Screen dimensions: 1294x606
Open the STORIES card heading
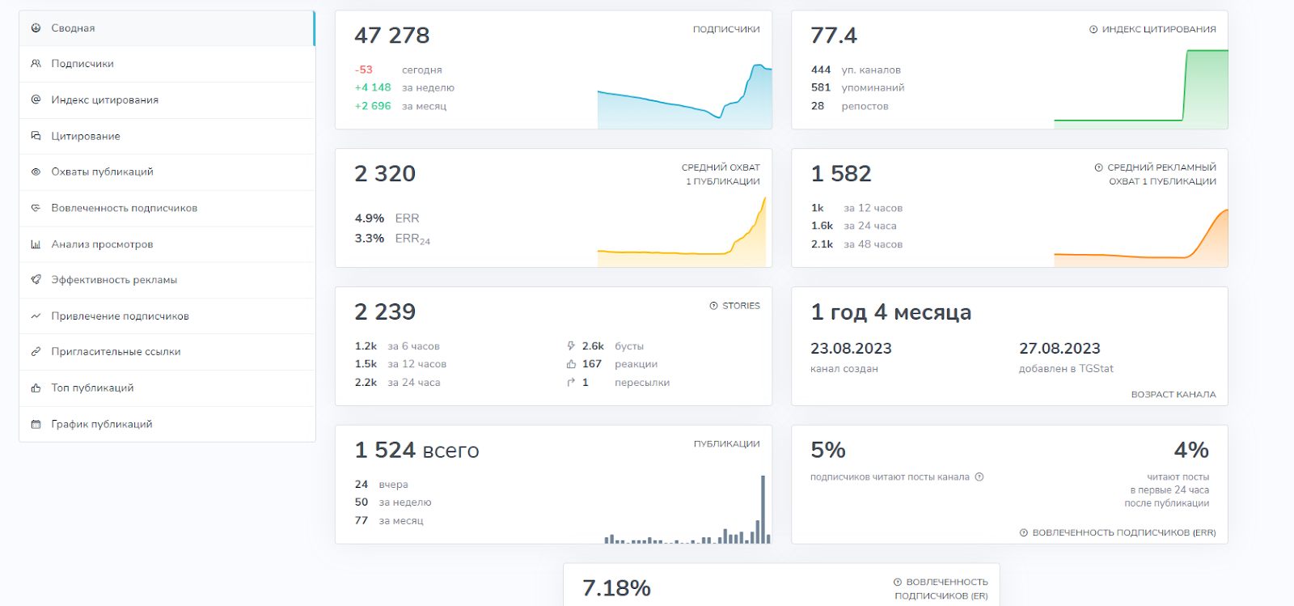[x=741, y=306]
